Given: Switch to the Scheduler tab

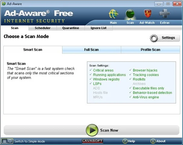Looking at the screenshot, I should pos(43,28).
